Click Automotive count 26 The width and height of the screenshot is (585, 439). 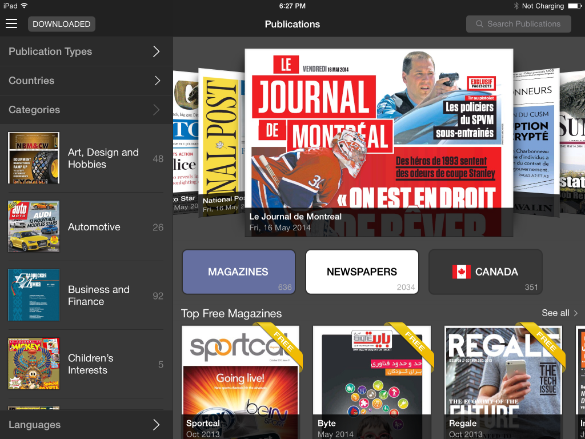(x=158, y=228)
